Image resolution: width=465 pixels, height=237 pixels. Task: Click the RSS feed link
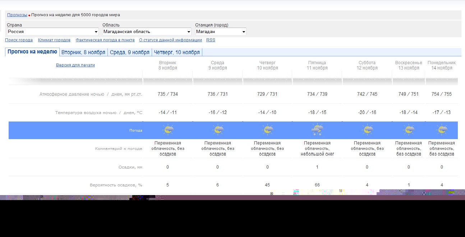point(211,40)
